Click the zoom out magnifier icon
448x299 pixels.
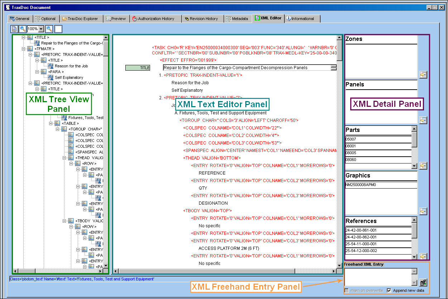[x=49, y=29]
